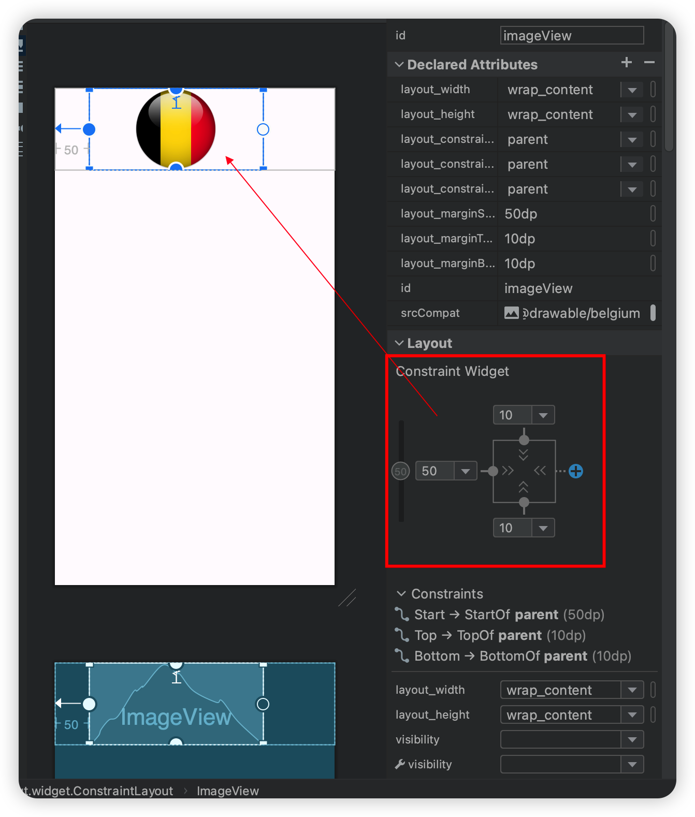Click the bottom constraint dot in Constraint Widget
This screenshot has height=817, width=695.
[524, 502]
